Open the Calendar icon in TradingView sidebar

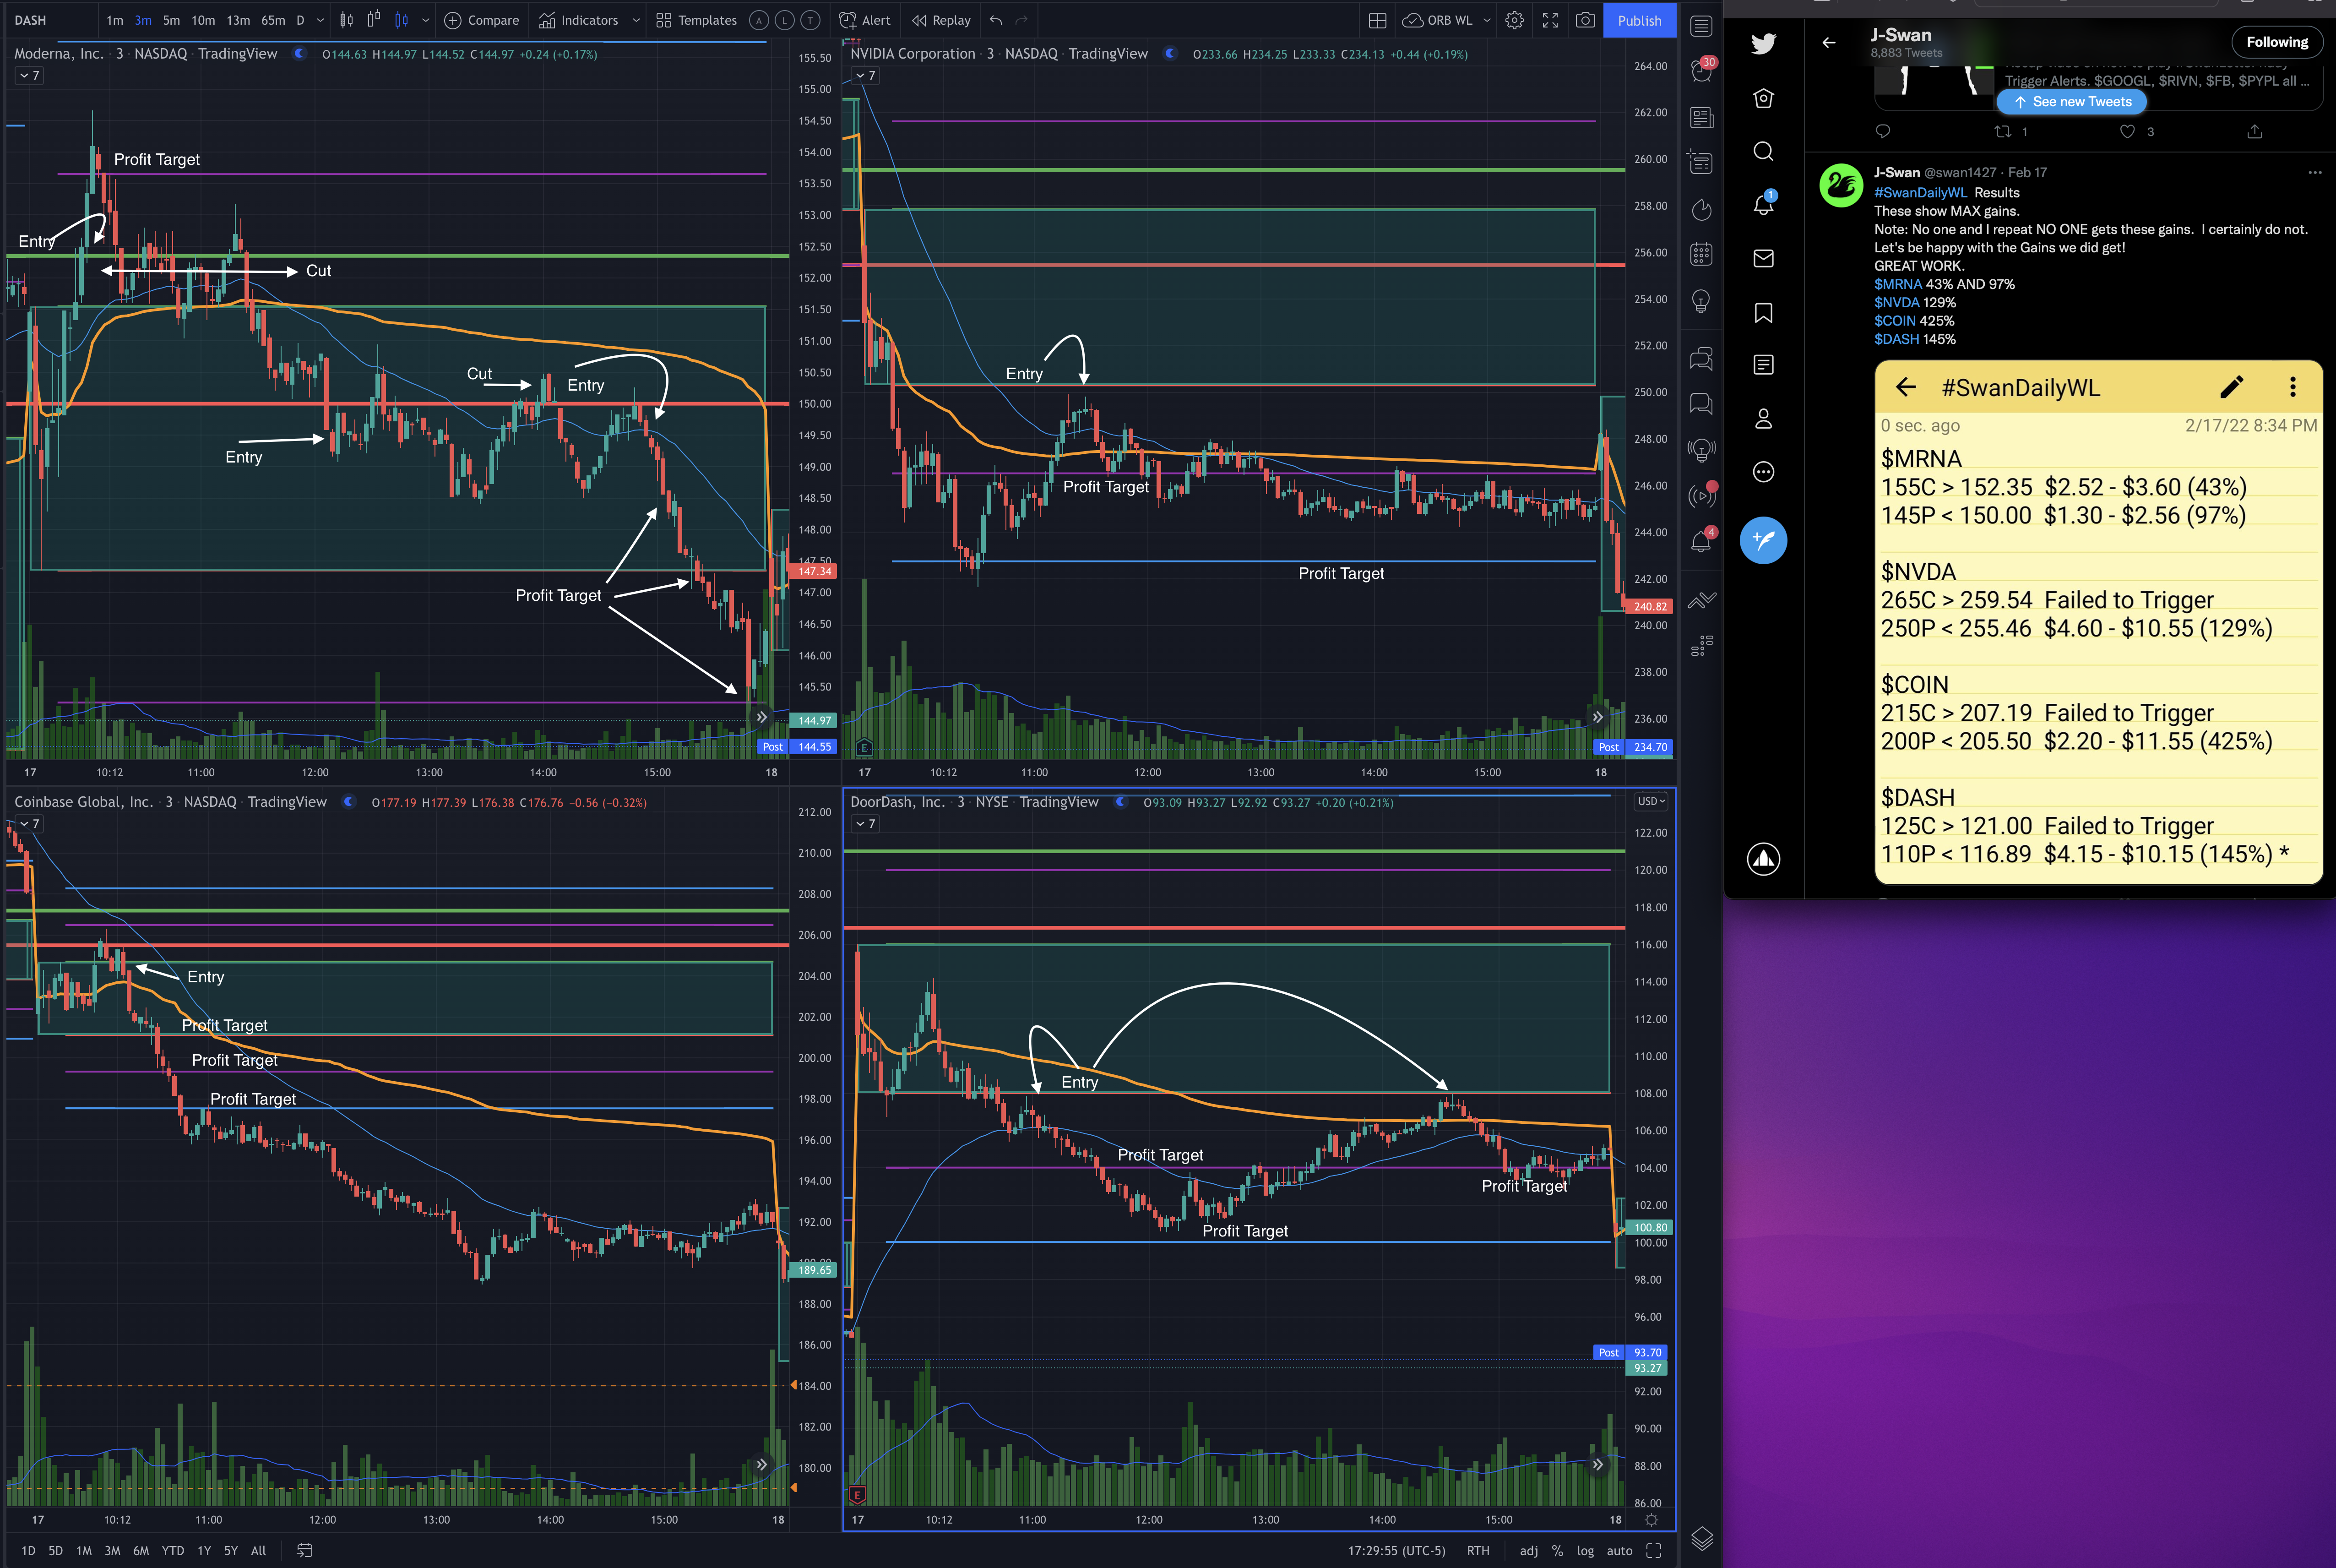[x=1701, y=255]
